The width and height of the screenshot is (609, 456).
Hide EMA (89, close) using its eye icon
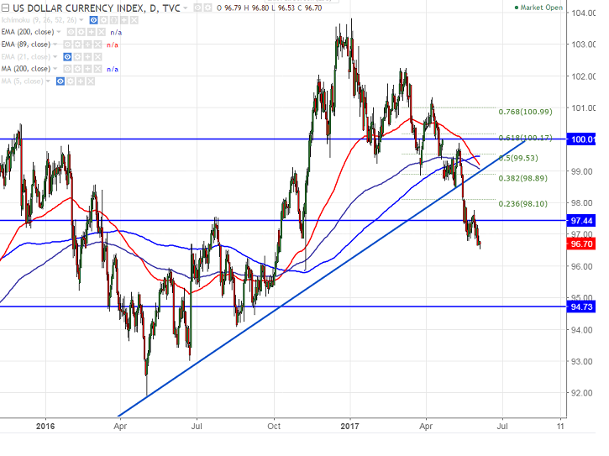[x=67, y=45]
